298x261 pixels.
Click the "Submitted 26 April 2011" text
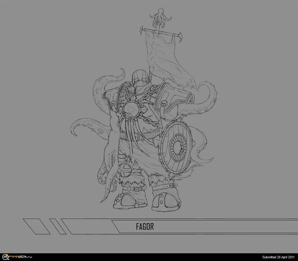click(x=277, y=257)
